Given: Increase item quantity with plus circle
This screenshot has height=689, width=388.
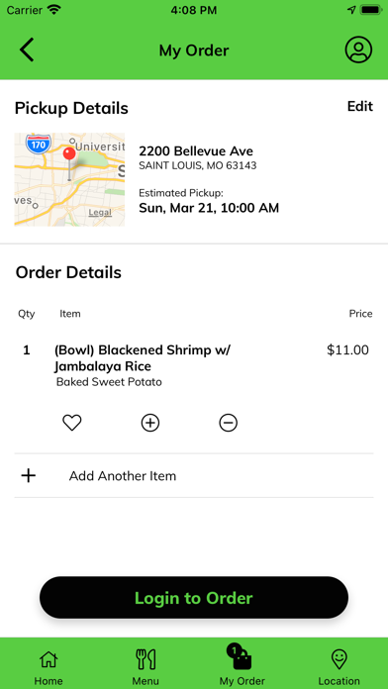Looking at the screenshot, I should (150, 423).
